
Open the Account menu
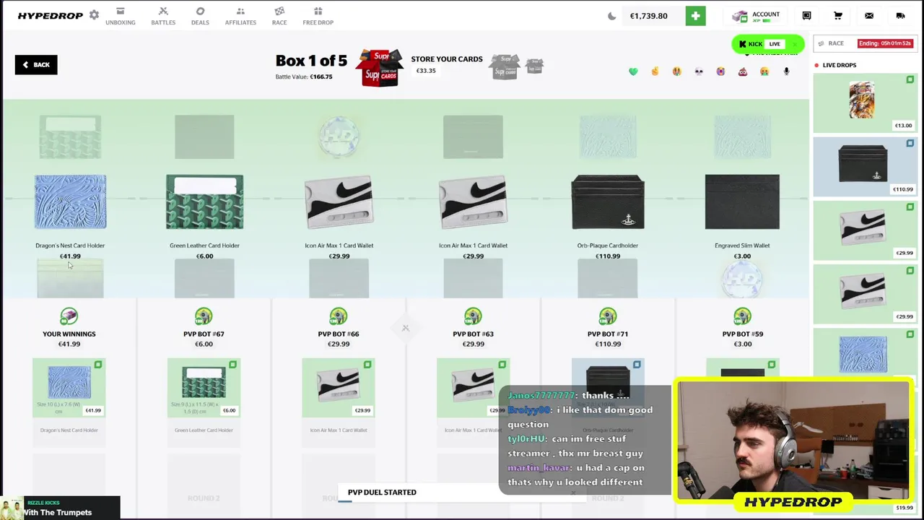pos(756,16)
